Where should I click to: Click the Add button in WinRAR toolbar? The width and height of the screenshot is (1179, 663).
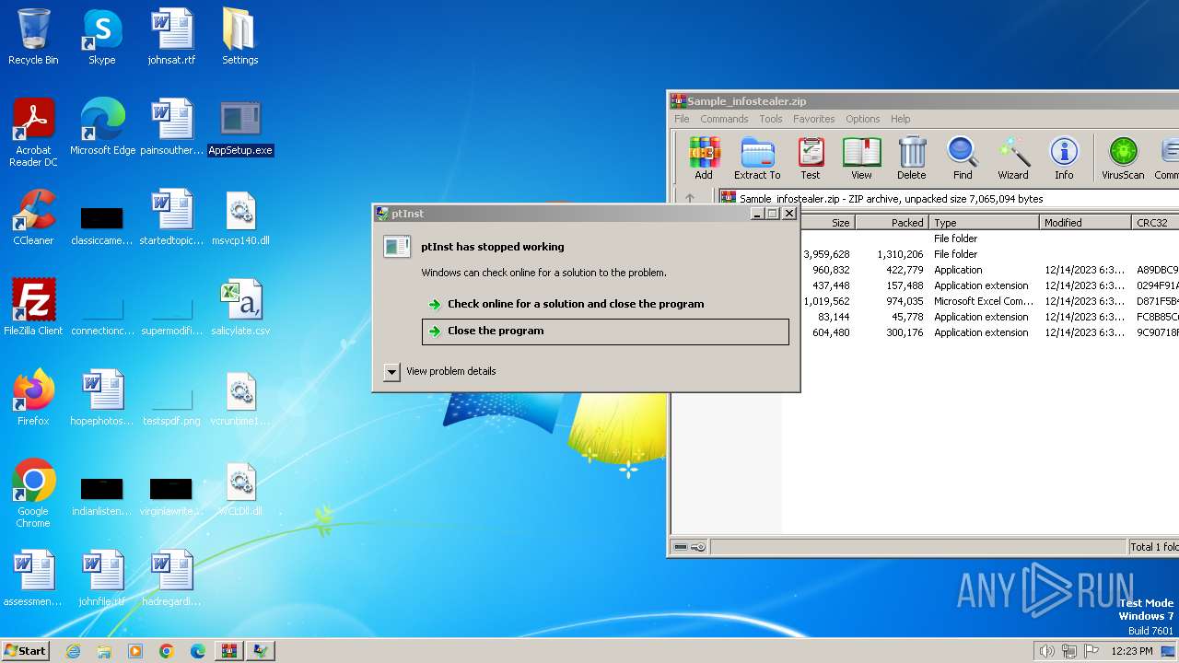(x=704, y=157)
